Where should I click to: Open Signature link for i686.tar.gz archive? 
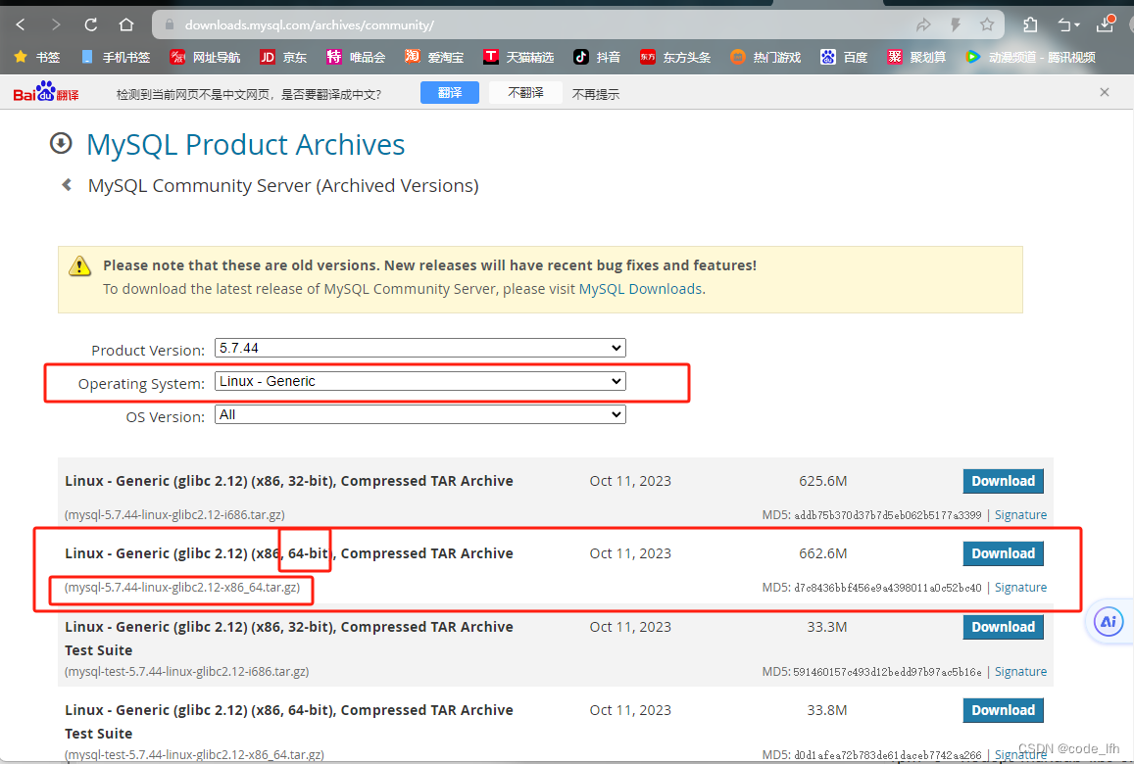point(1020,514)
